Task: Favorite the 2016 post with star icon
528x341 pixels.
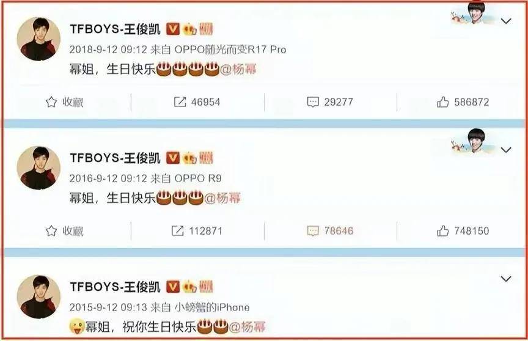Action: [64, 230]
